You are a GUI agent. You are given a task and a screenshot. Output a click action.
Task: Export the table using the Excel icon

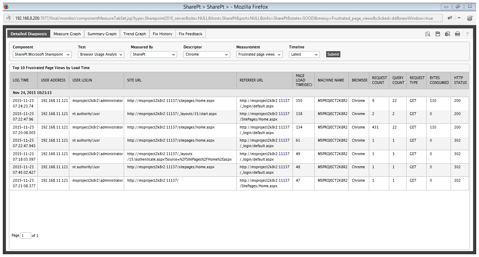(447, 34)
